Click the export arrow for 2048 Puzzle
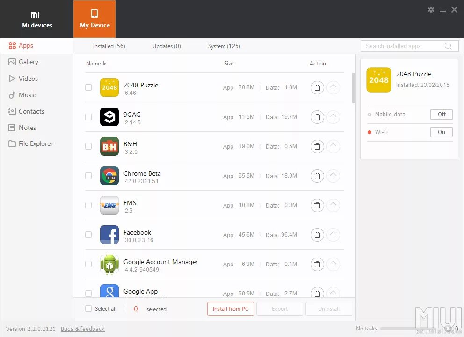 coord(333,87)
